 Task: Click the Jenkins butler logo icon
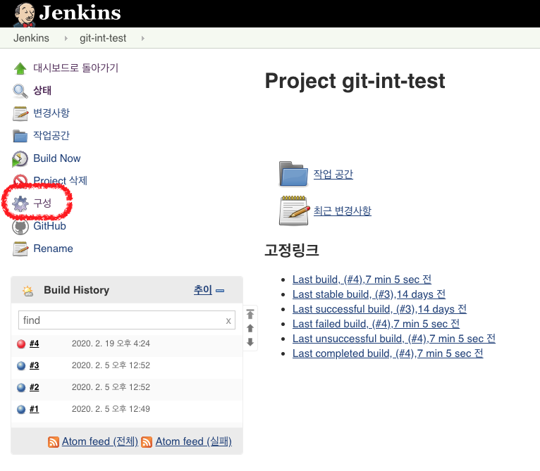pos(25,14)
